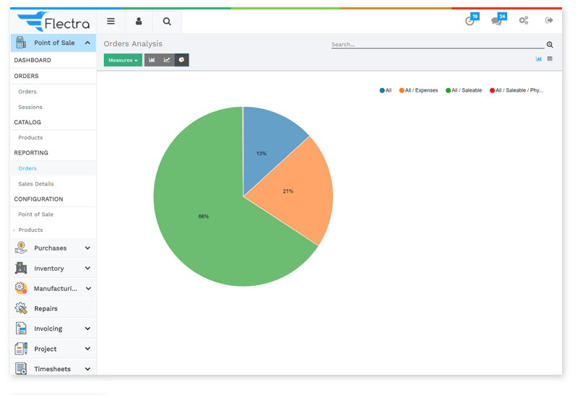
Task: Click the Flectra logo
Action: (x=53, y=22)
